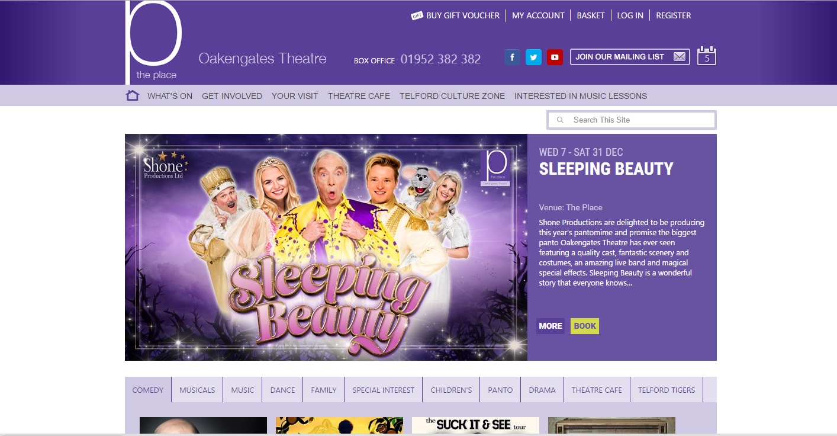Screen dimensions: 837x436
Task: Go to homepage via house icon
Action: [x=133, y=95]
